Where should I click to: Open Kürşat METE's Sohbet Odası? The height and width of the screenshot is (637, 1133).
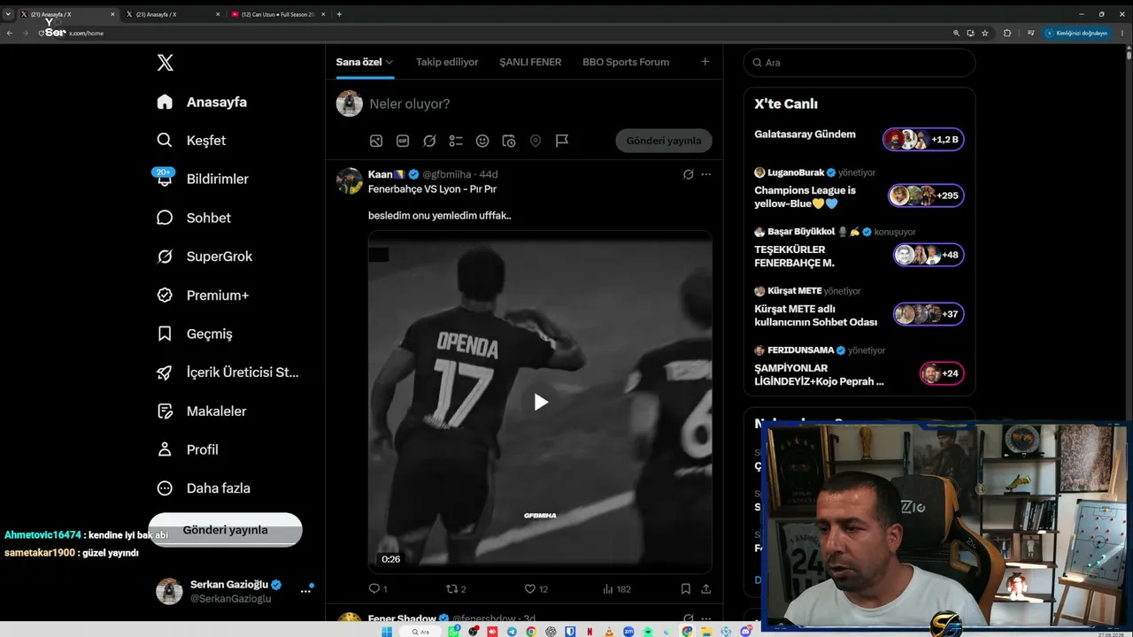coord(929,314)
